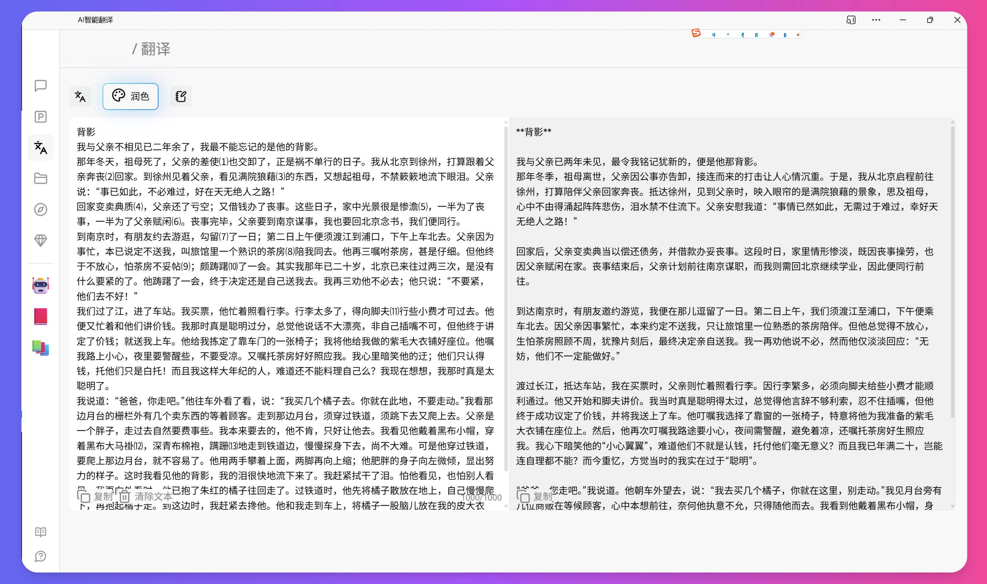Activate the microphone in Sogou input toolbar
Viewport: 987px width, 584px height.
[x=742, y=35]
